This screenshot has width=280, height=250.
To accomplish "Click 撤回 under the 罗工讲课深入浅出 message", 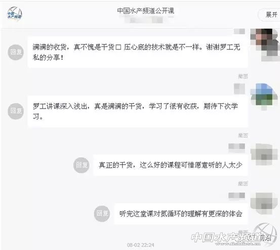I will point(243,135).
